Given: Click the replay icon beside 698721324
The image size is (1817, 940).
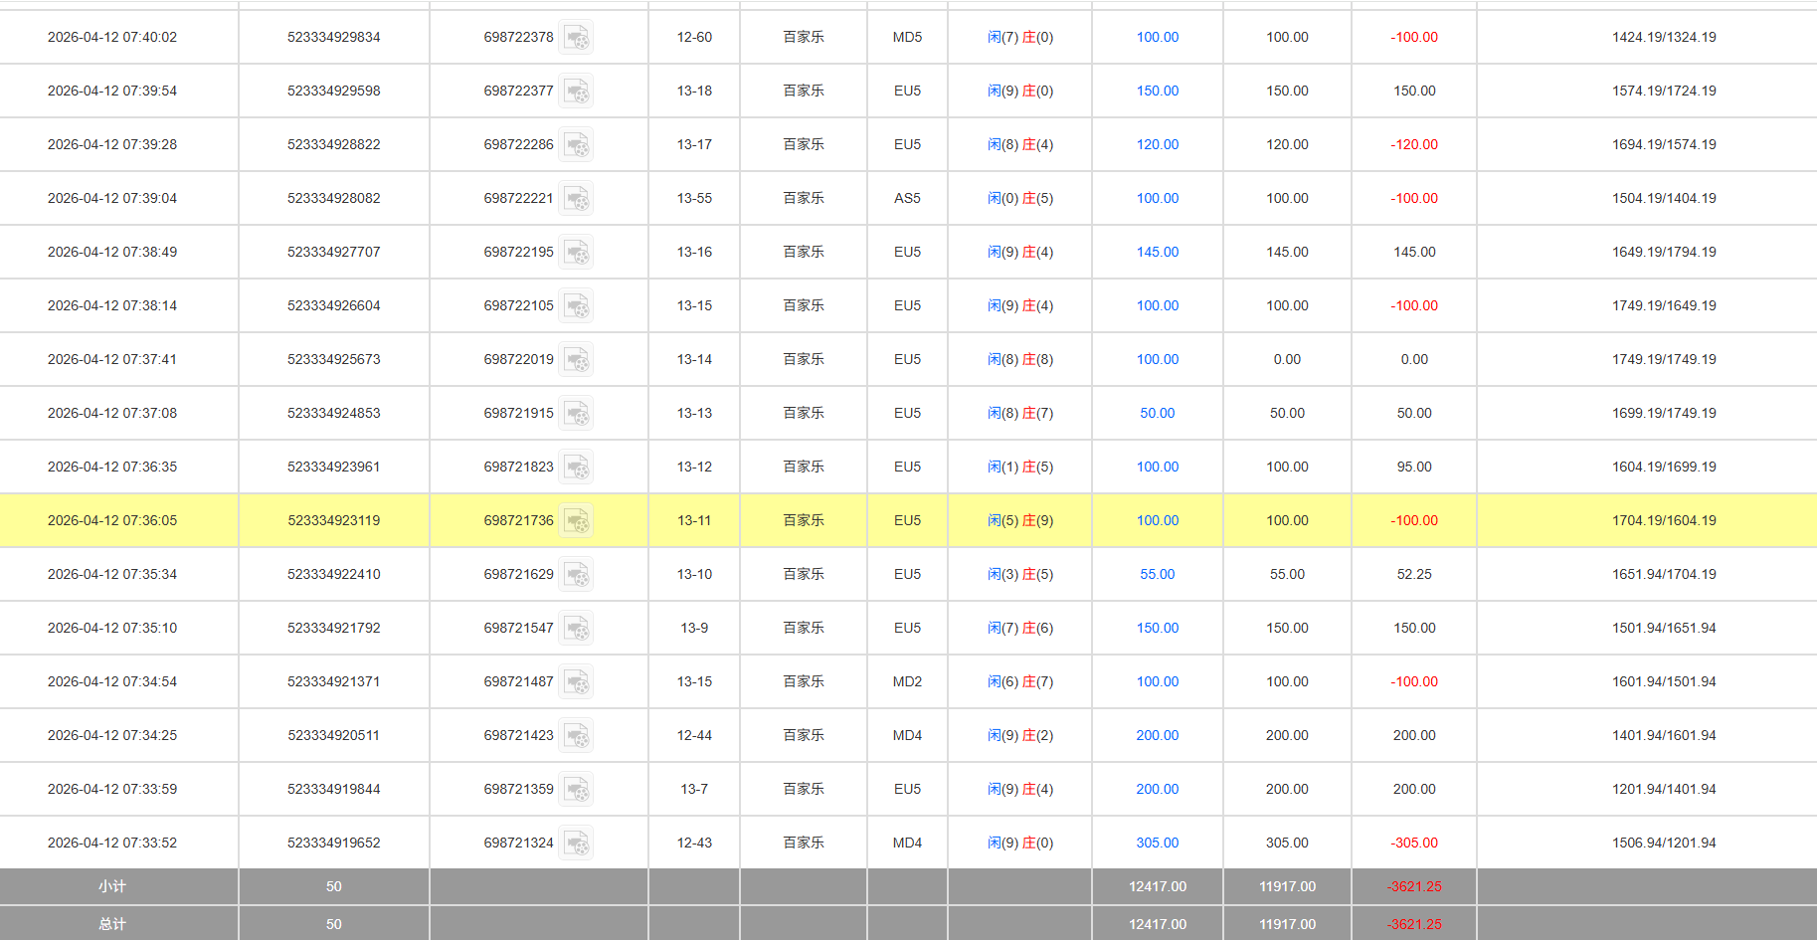Looking at the screenshot, I should (576, 844).
